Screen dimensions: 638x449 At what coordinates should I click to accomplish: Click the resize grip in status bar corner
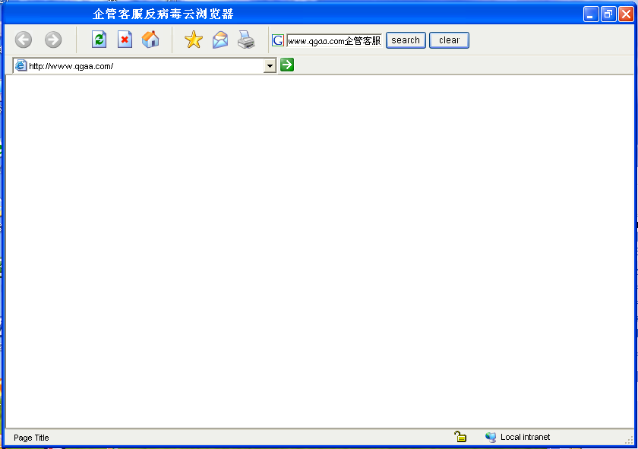coord(629,440)
